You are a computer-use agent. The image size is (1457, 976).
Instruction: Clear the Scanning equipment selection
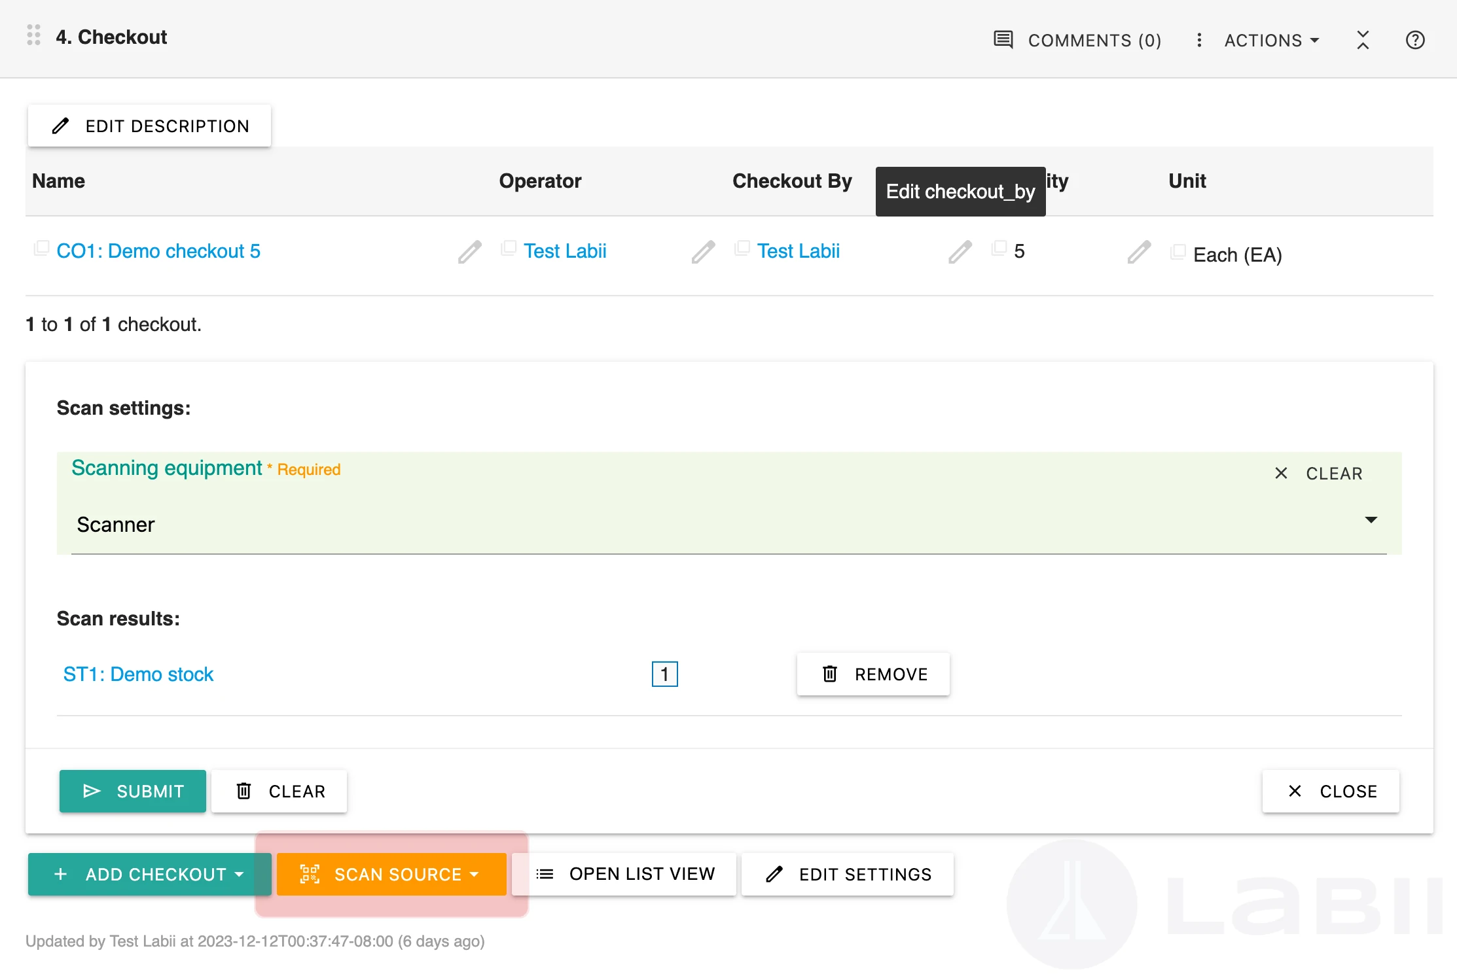click(x=1320, y=473)
